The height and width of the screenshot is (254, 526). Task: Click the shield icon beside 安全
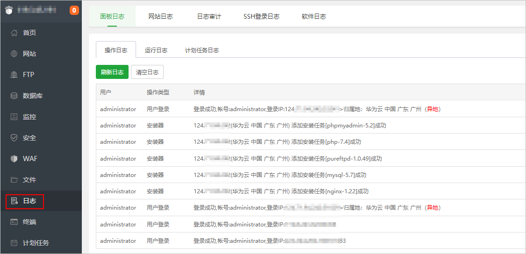pos(14,138)
